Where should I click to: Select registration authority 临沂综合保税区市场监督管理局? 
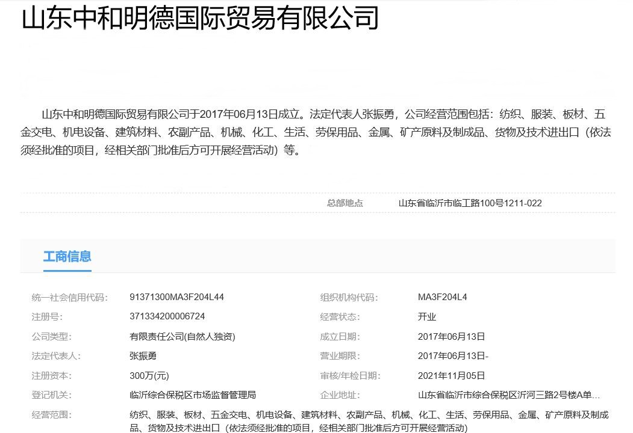tap(193, 395)
